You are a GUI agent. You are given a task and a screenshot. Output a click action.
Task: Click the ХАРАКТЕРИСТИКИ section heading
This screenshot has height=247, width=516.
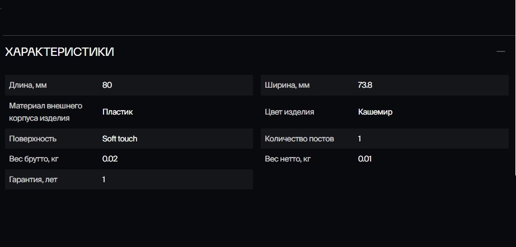(x=59, y=52)
